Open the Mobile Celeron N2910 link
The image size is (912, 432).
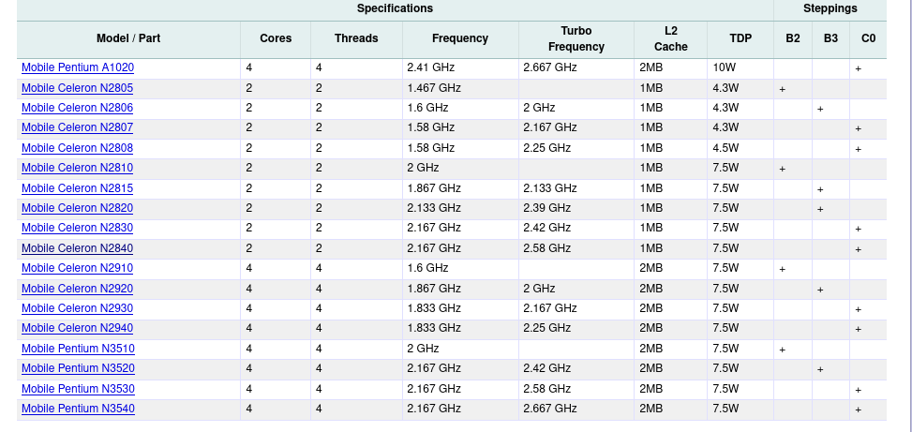(78, 268)
